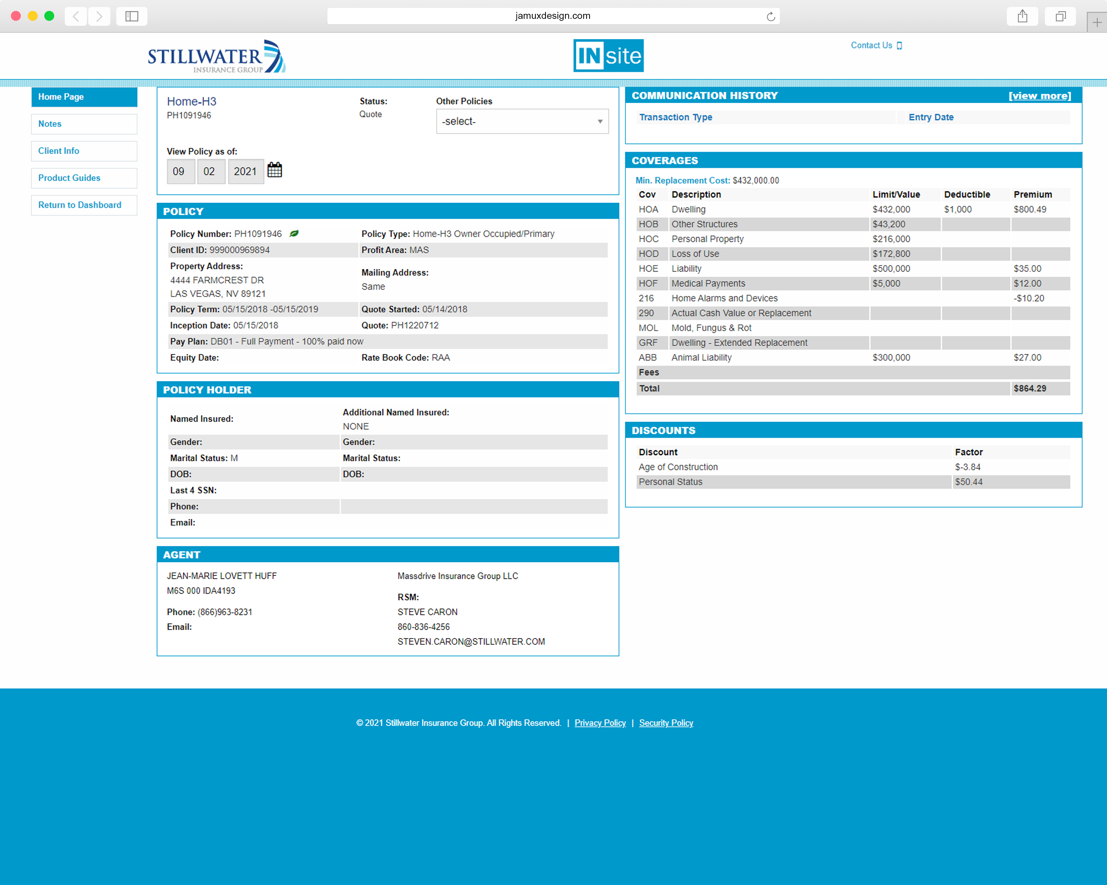Click Animal Liability limit $300,000

pyautogui.click(x=891, y=358)
